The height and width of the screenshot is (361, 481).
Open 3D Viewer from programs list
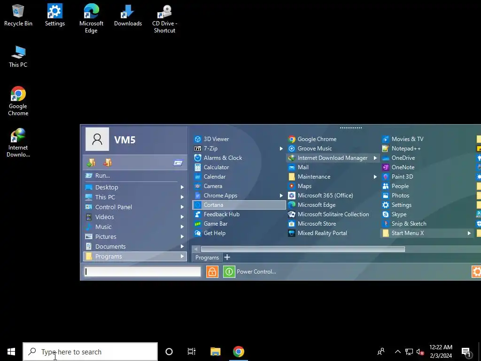[239, 139]
